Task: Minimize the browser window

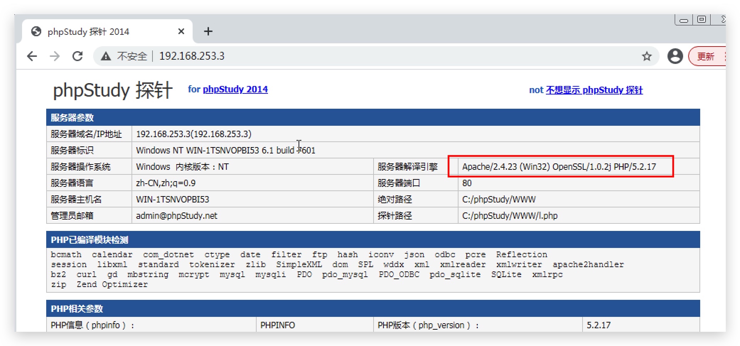Action: 683,20
